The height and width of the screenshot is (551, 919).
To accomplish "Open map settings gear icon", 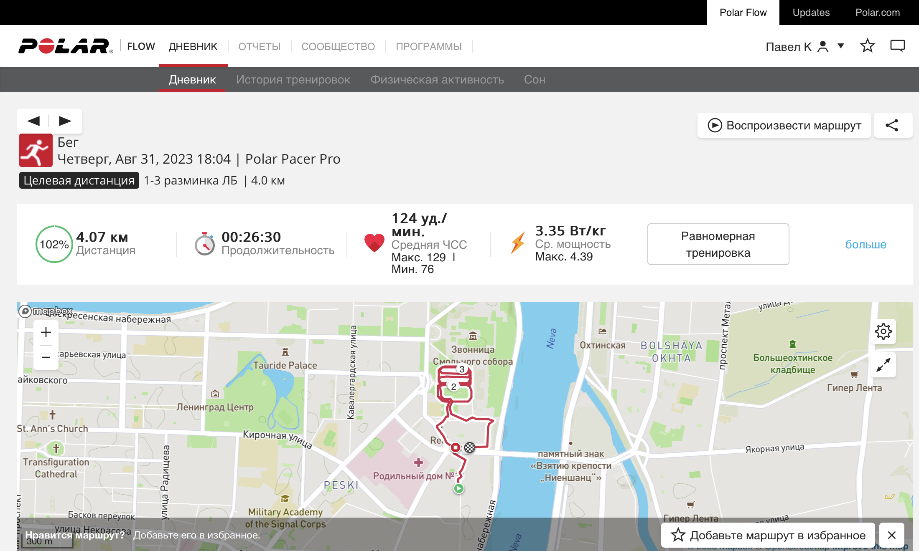I will (883, 332).
